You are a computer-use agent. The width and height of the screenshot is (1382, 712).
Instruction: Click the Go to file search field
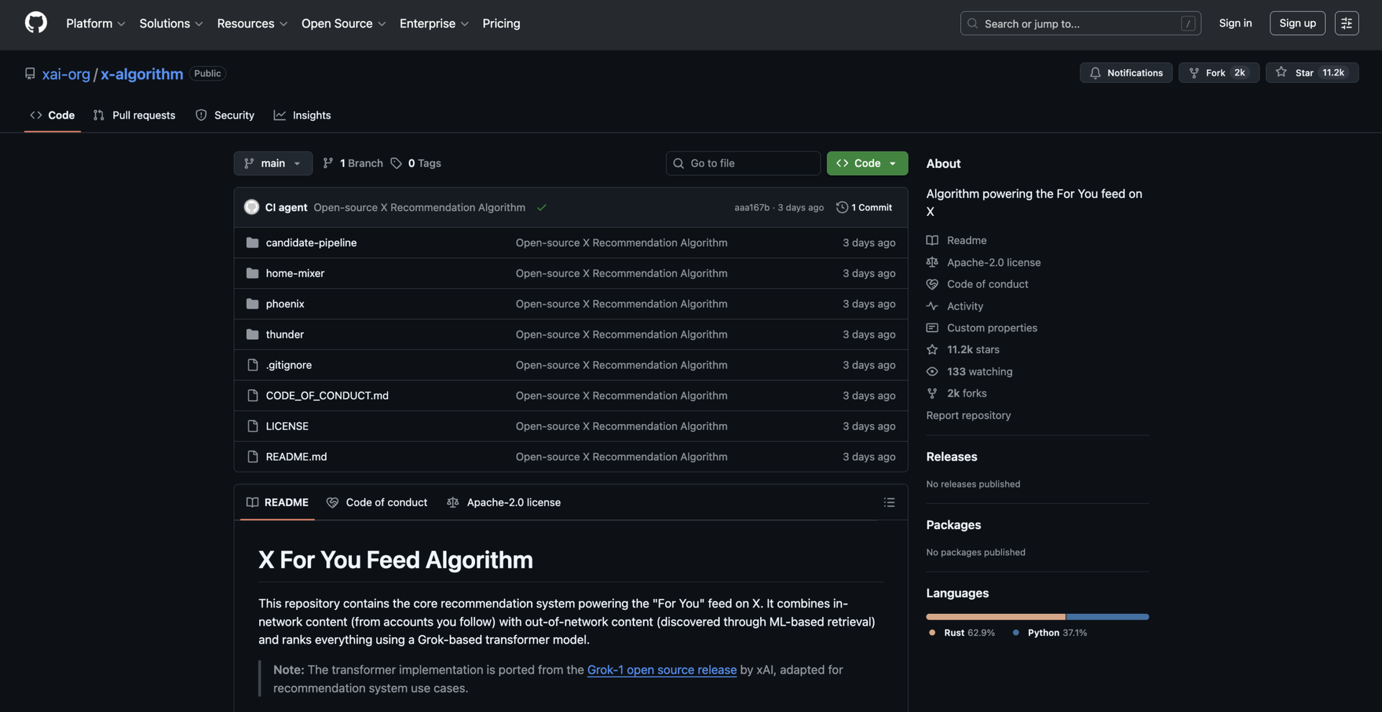pos(743,163)
